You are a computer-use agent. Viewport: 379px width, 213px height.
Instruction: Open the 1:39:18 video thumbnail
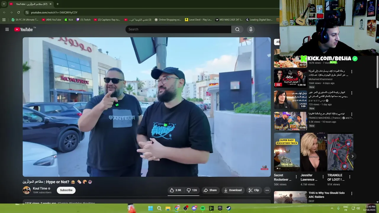(290, 78)
